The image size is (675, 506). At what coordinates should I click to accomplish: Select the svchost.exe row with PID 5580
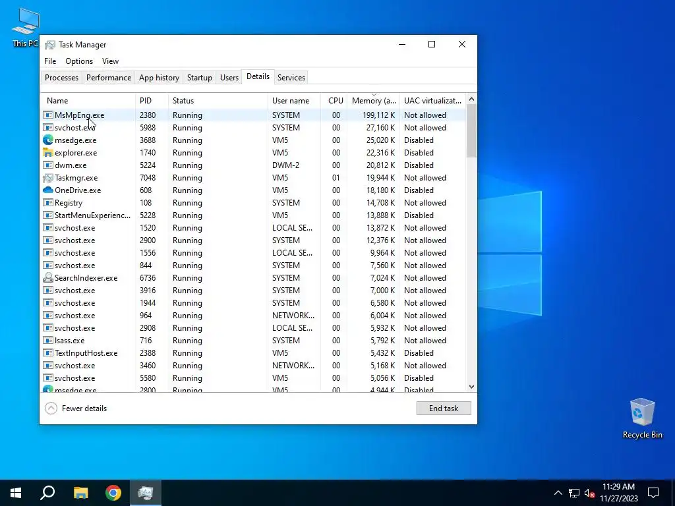point(254,378)
